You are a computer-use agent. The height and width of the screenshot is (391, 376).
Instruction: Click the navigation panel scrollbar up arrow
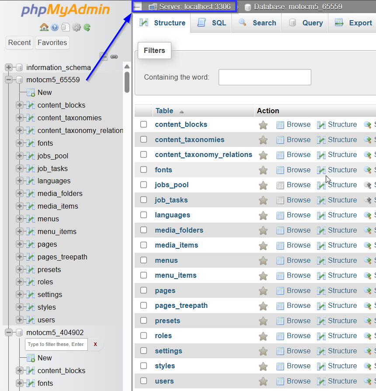pyautogui.click(x=127, y=66)
